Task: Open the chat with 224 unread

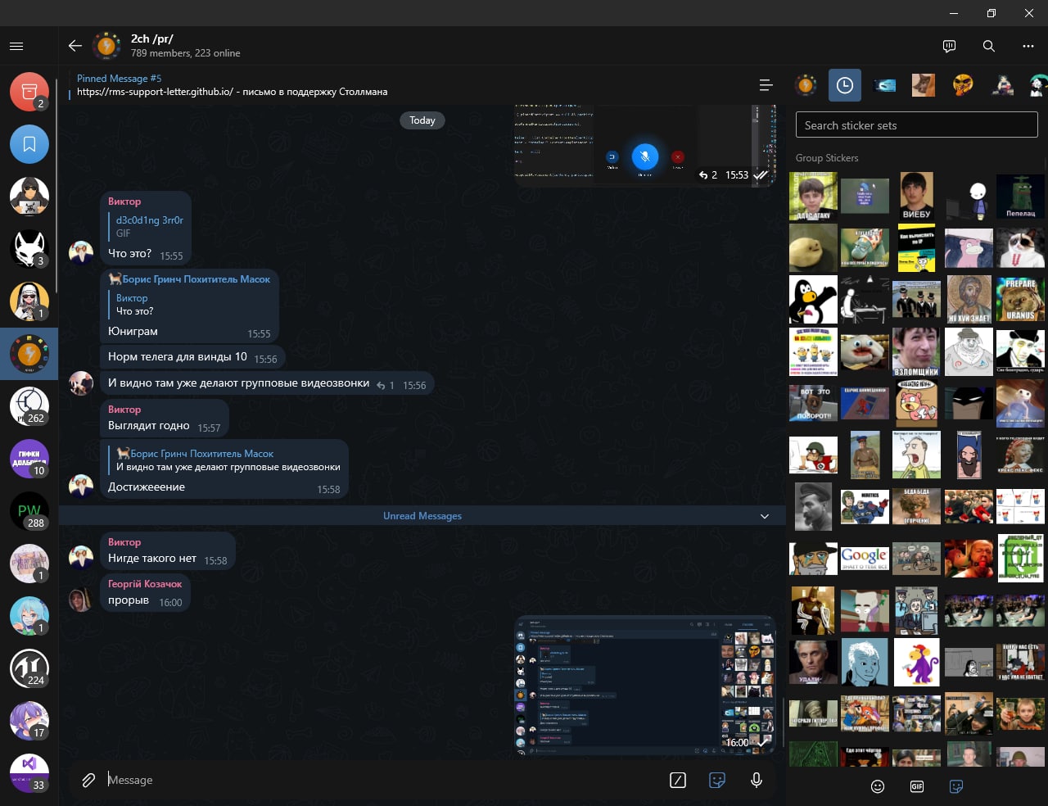Action: pos(29,668)
